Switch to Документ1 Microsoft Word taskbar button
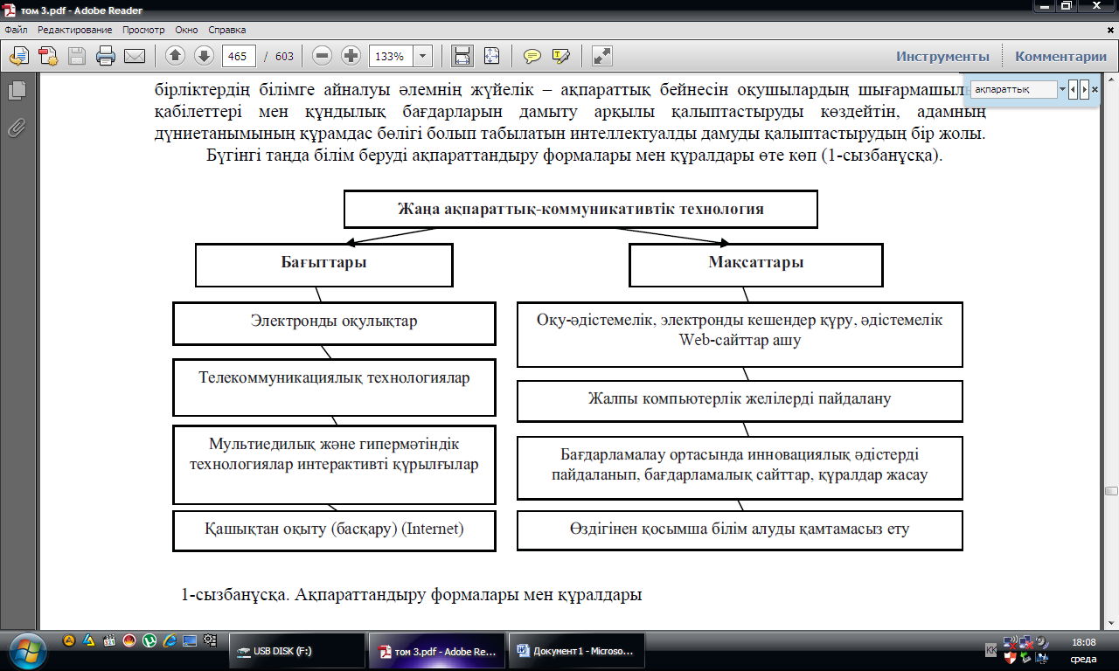 click(x=576, y=651)
